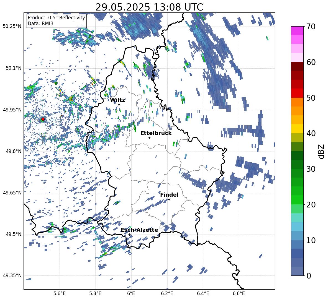Click the 50.25°N latitude label
The width and height of the screenshot is (328, 299).
12,27
